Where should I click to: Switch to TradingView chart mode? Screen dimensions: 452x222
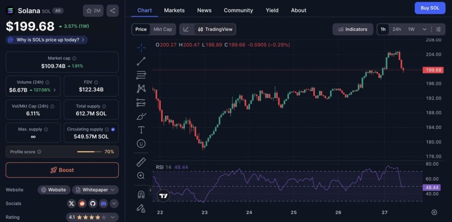coord(215,29)
